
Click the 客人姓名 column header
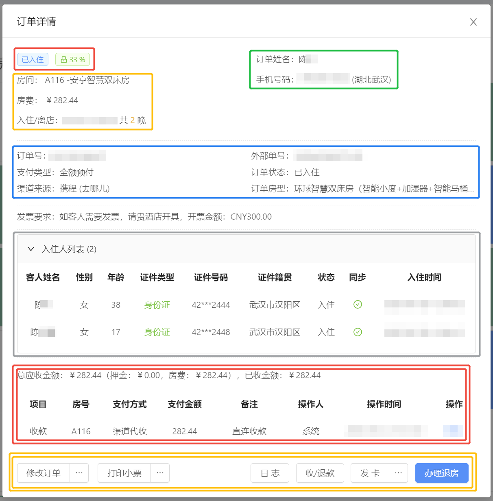point(43,277)
